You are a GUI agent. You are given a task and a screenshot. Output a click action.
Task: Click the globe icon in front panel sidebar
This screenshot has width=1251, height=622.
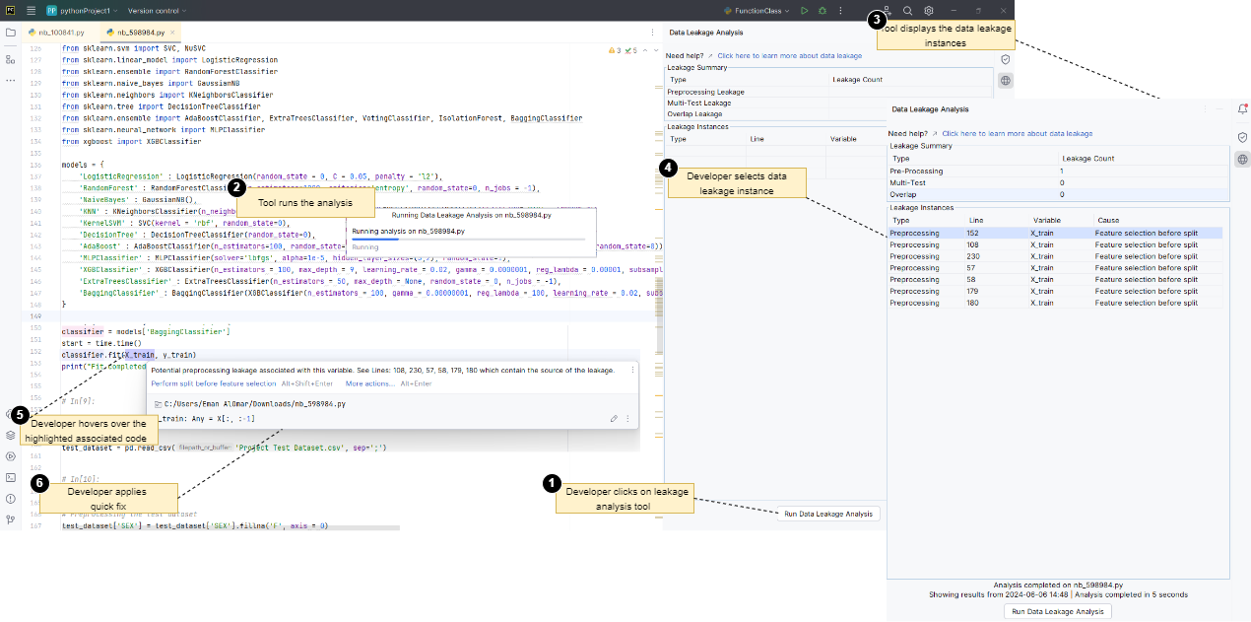(1242, 159)
